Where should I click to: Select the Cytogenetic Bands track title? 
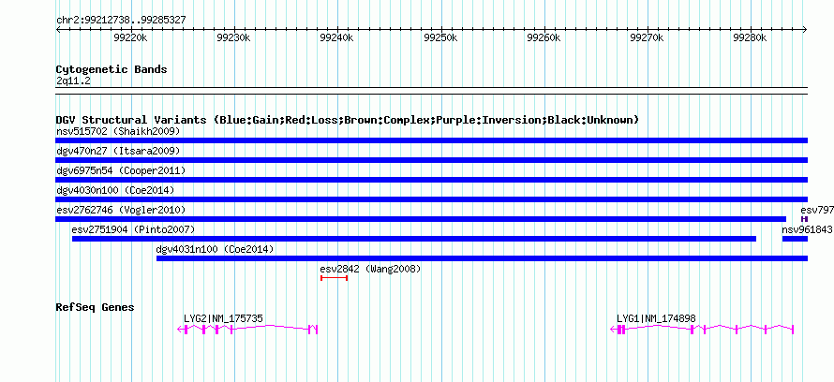tap(112, 69)
